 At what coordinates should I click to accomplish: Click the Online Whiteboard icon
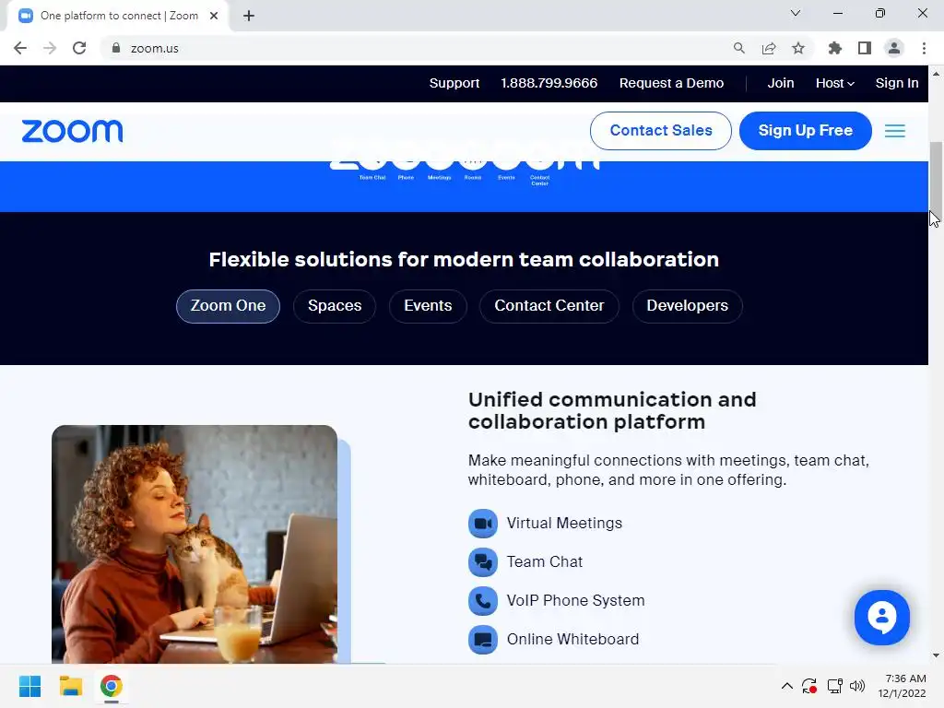tap(483, 640)
